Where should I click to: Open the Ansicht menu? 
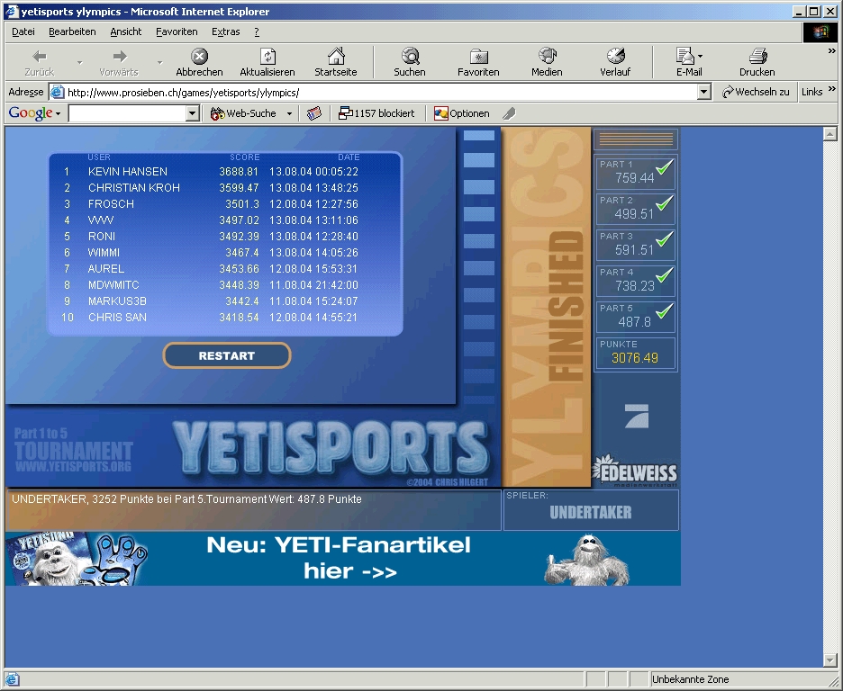[x=126, y=31]
